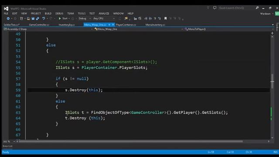The width and height of the screenshot is (279, 157).
Task: Open the TEAM menu
Action: pyautogui.click(x=71, y=14)
